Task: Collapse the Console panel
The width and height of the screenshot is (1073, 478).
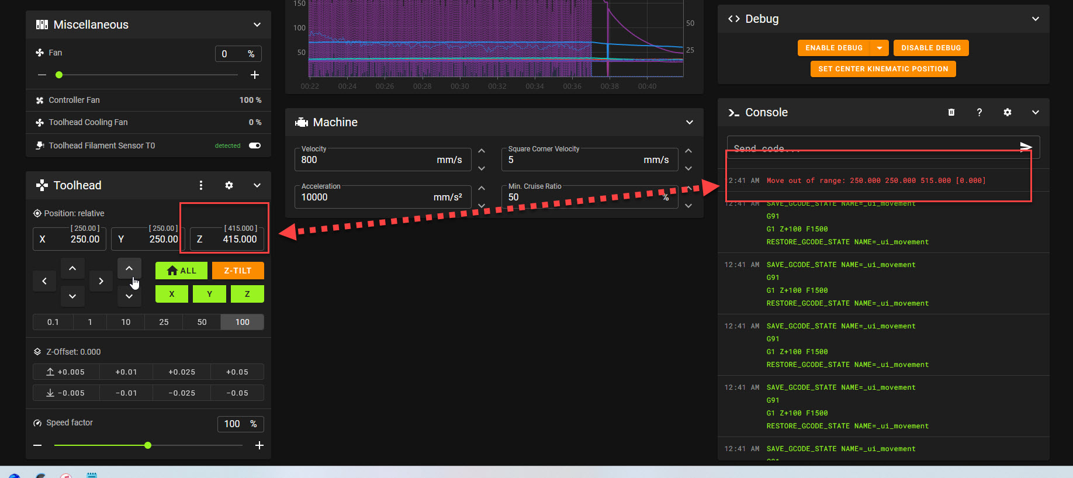Action: (x=1036, y=112)
